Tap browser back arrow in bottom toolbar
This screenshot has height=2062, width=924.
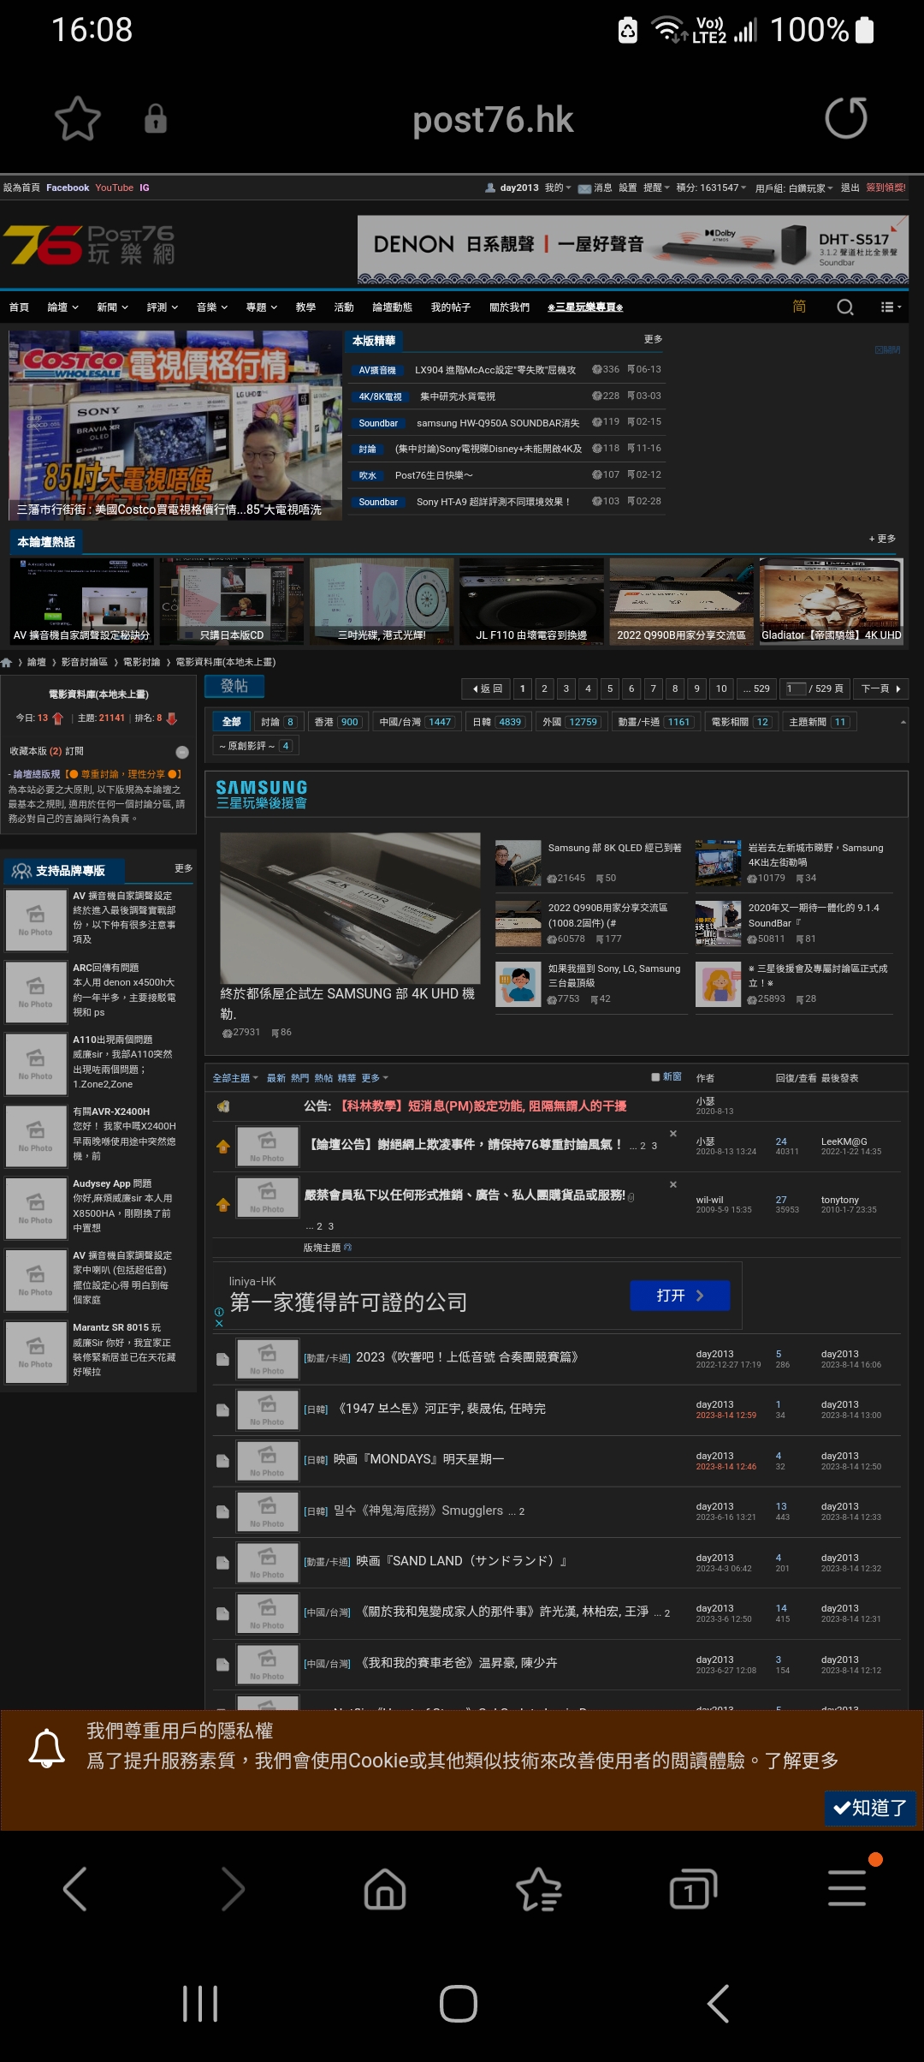(x=75, y=1888)
